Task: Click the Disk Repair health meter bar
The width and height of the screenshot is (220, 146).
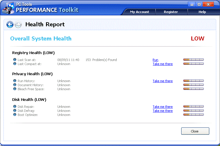Action: click(x=193, y=106)
